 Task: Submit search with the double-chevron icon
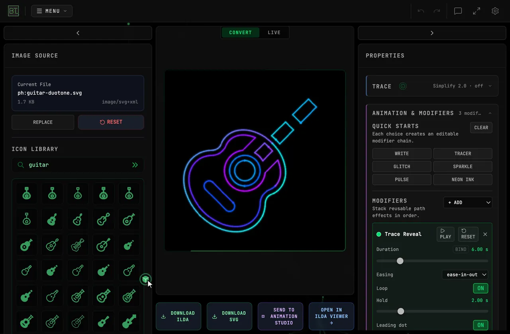(135, 165)
